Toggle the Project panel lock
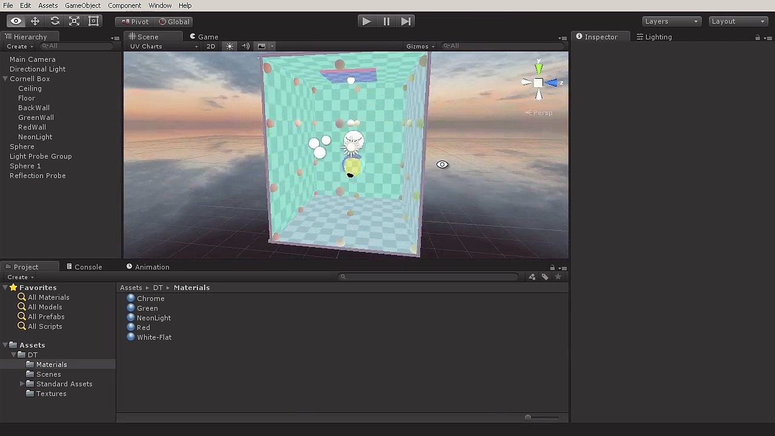The height and width of the screenshot is (436, 775). (552, 268)
